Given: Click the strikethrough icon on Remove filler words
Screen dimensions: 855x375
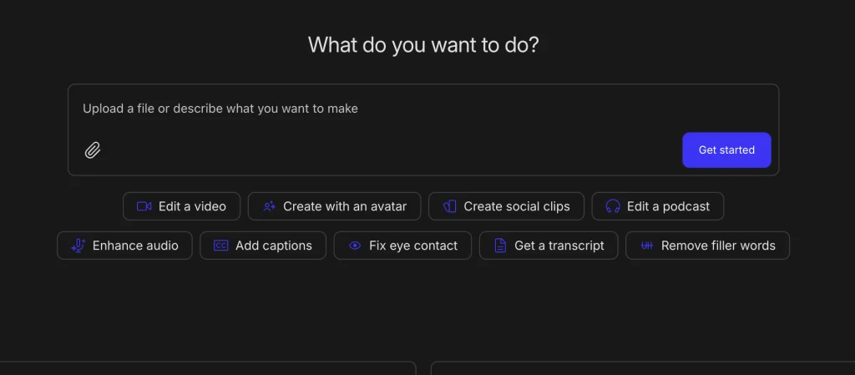Looking at the screenshot, I should 647,246.
